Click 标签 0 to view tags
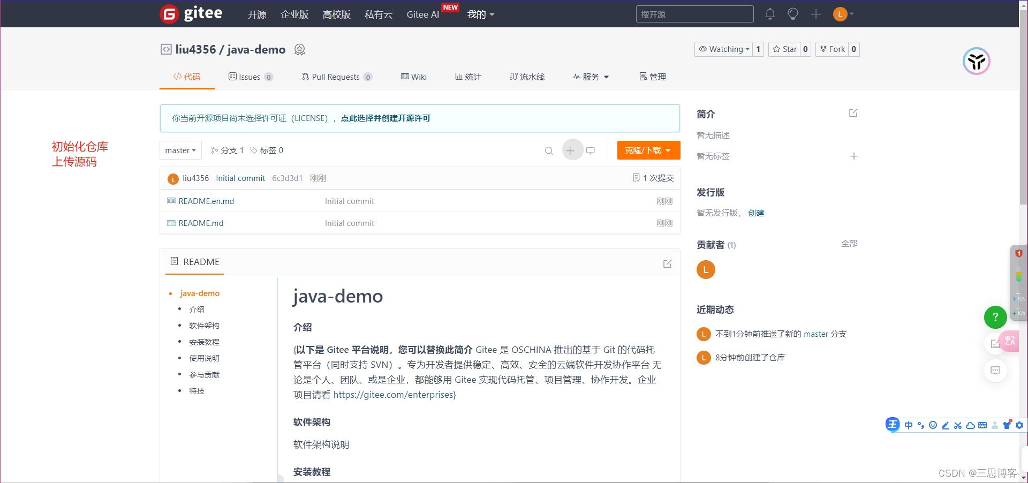Image resolution: width=1028 pixels, height=483 pixels. pos(267,150)
